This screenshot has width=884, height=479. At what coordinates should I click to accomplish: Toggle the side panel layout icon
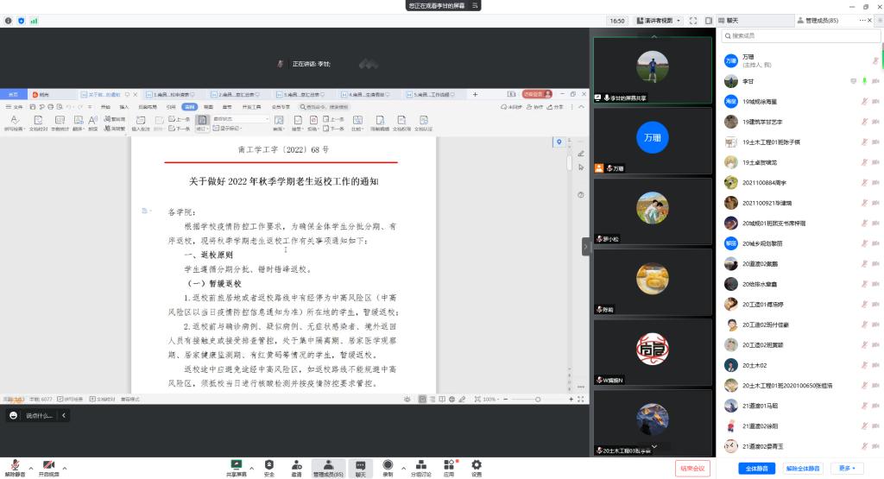click(x=707, y=21)
